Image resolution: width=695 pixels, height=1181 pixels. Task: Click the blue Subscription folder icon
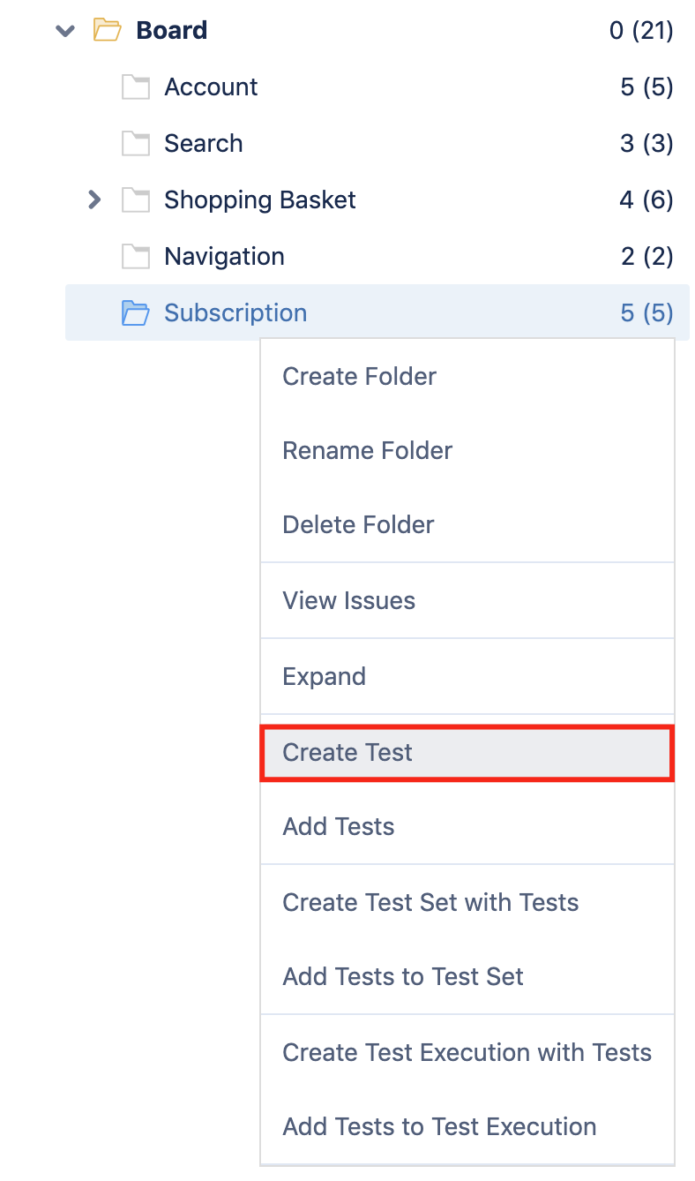coord(136,313)
